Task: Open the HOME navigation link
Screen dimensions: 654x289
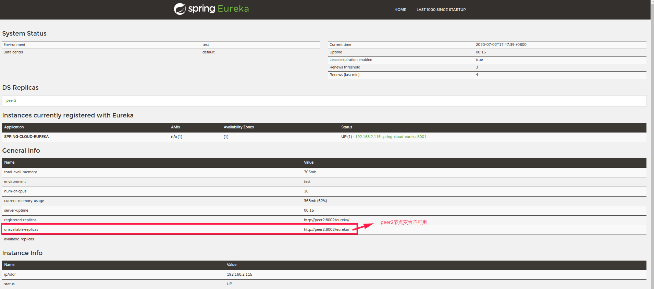Action: (x=400, y=10)
